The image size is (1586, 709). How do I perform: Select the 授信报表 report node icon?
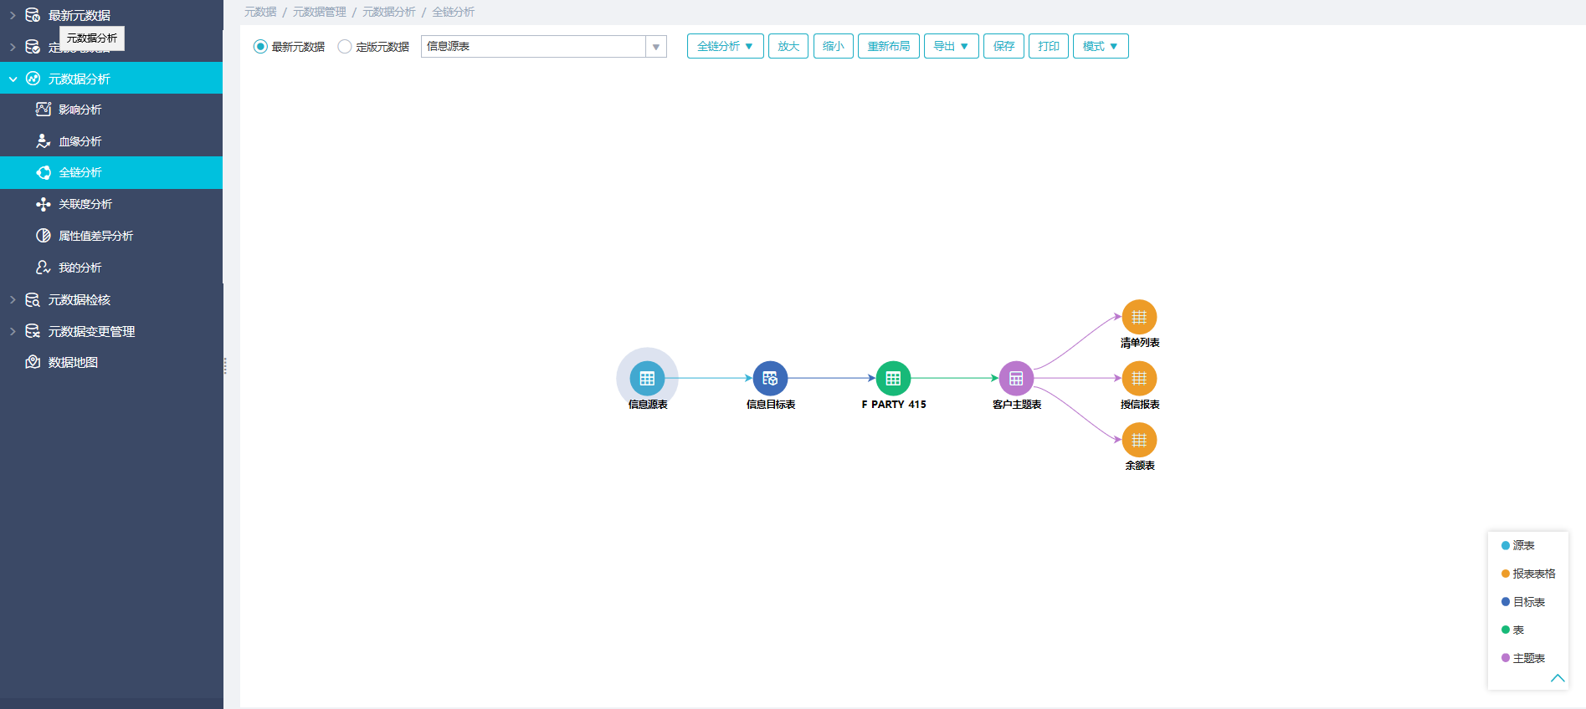coord(1139,379)
